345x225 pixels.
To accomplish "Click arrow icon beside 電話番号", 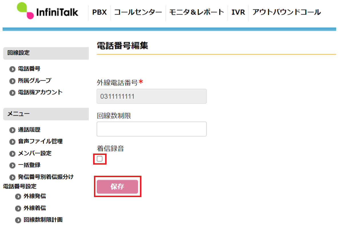I will pyautogui.click(x=12, y=69).
